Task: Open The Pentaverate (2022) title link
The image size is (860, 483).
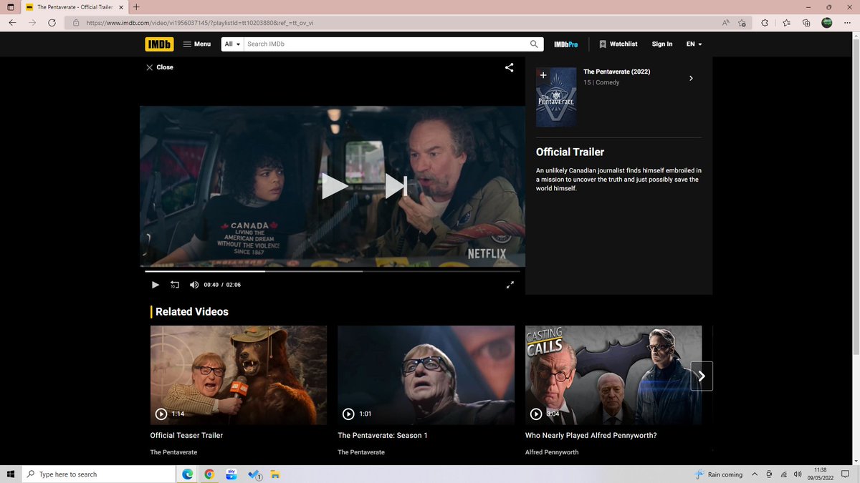Action: click(x=616, y=72)
